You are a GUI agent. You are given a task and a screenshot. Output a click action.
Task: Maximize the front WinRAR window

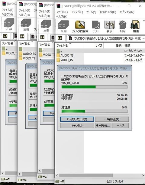(x=129, y=6)
